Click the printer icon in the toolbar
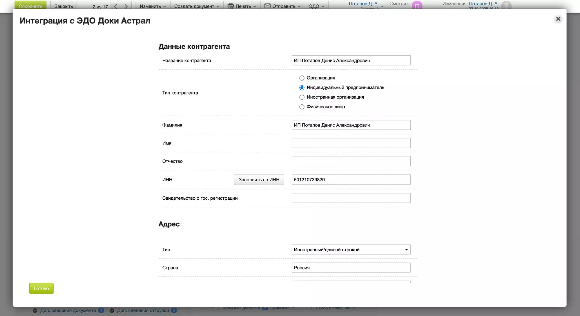This screenshot has height=316, width=580. [231, 6]
